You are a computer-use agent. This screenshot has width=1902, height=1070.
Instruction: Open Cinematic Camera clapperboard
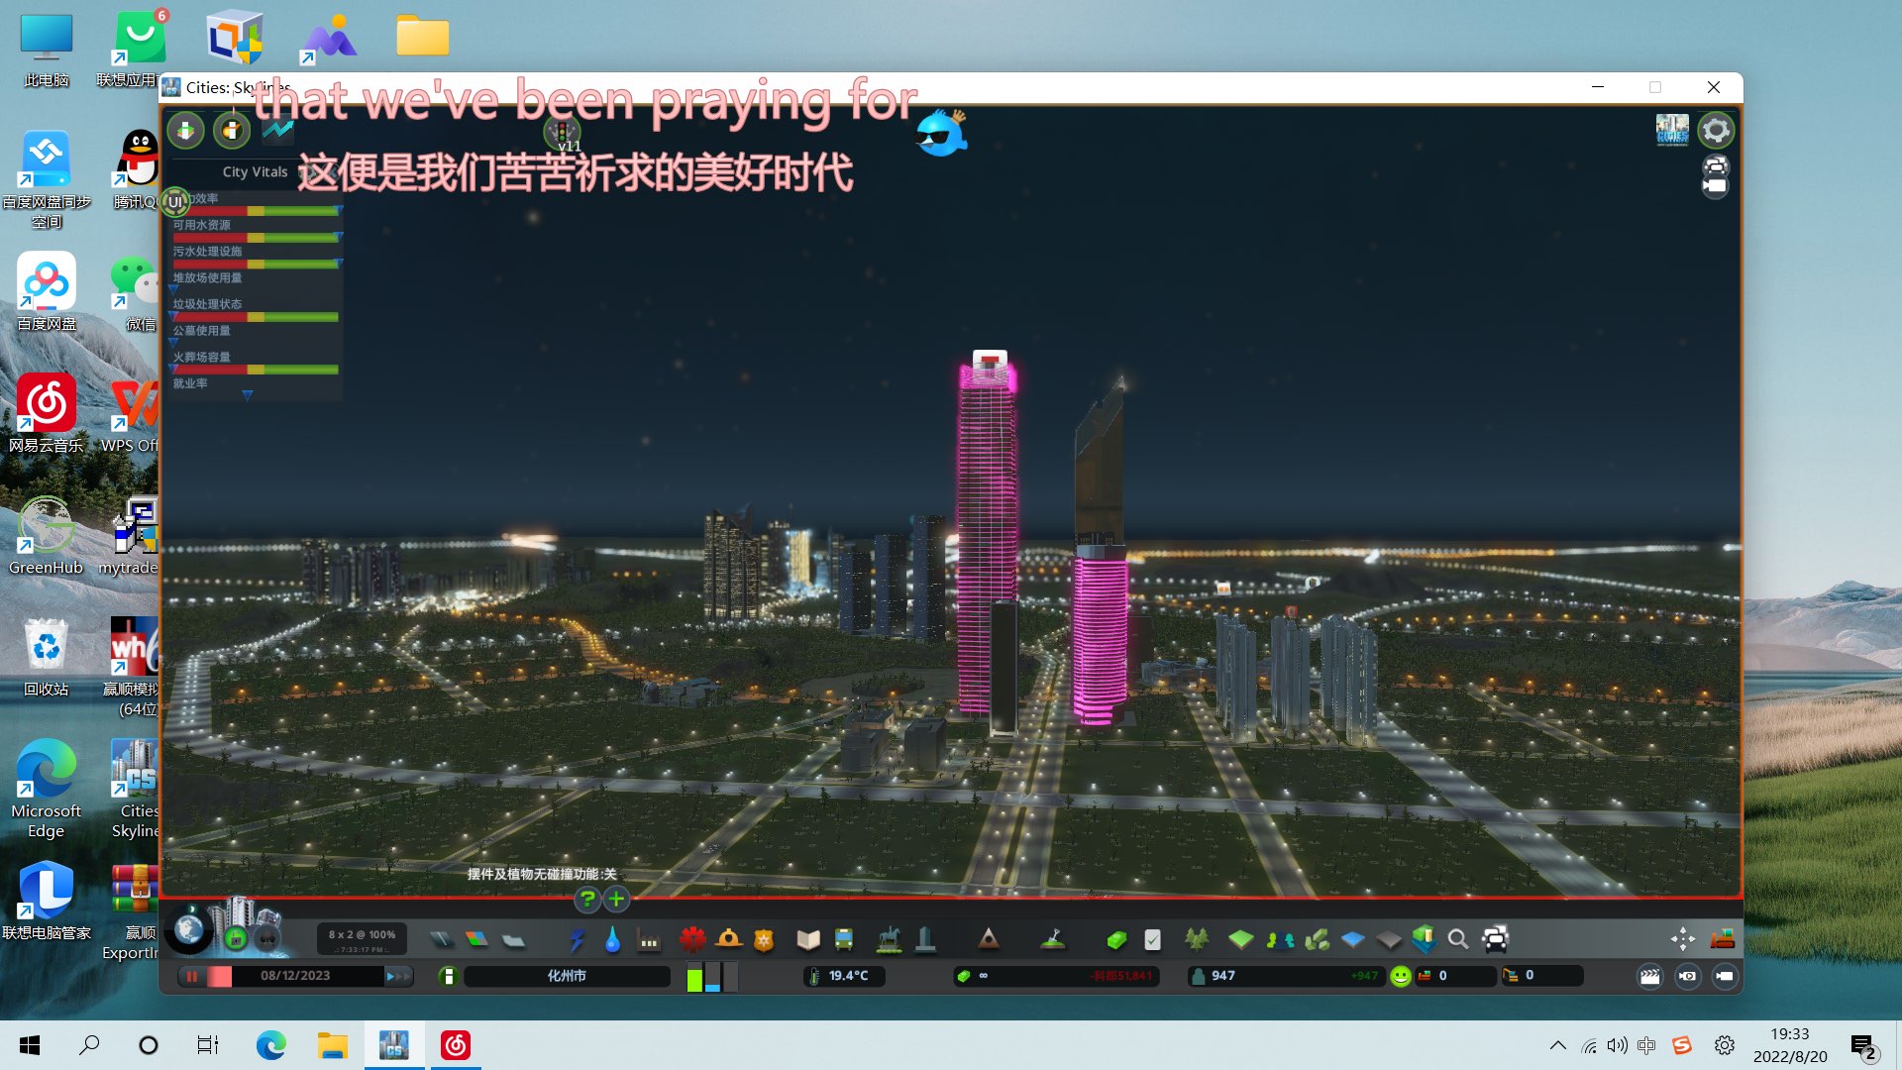coord(1649,976)
